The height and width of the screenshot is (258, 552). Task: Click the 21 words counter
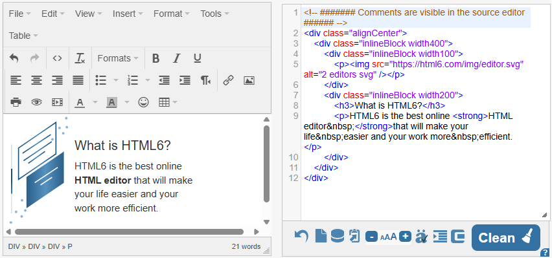point(246,247)
